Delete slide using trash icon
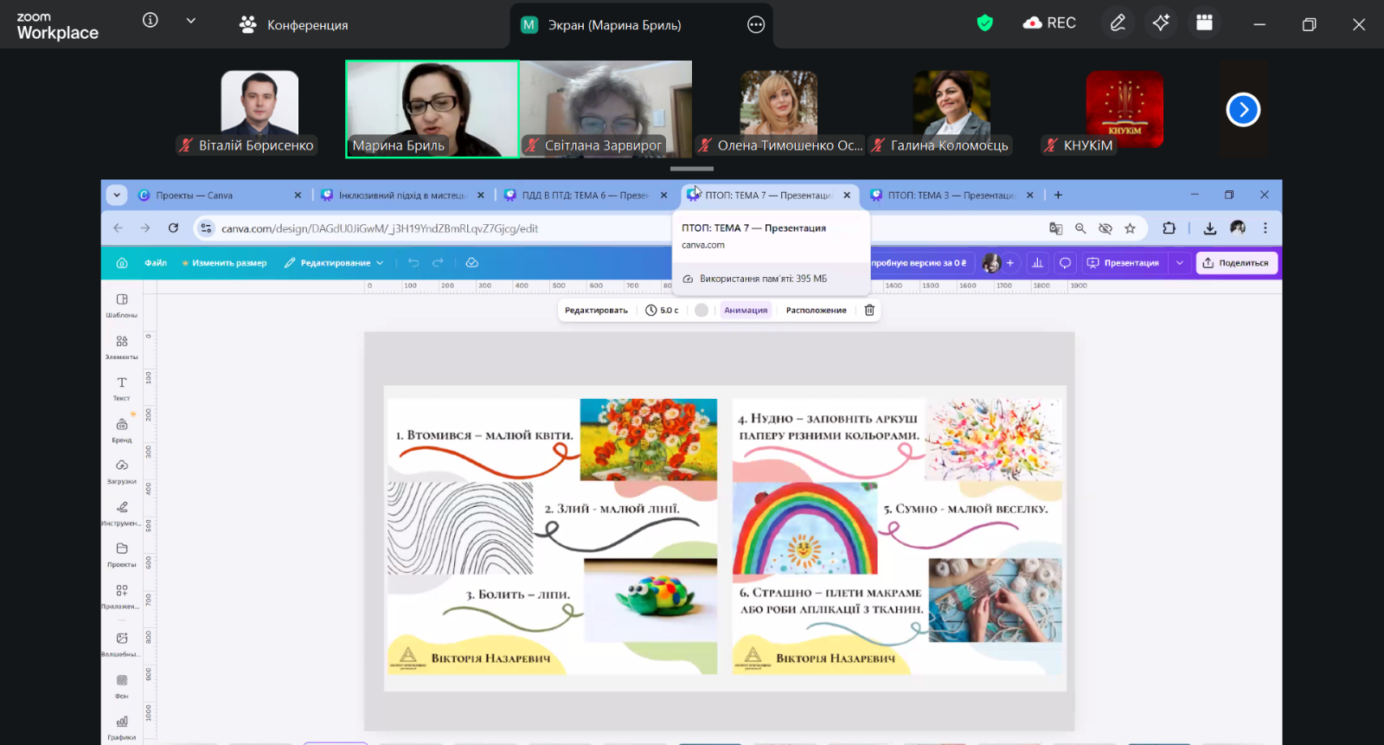Viewport: 1384px width, 745px height. pyautogui.click(x=869, y=310)
